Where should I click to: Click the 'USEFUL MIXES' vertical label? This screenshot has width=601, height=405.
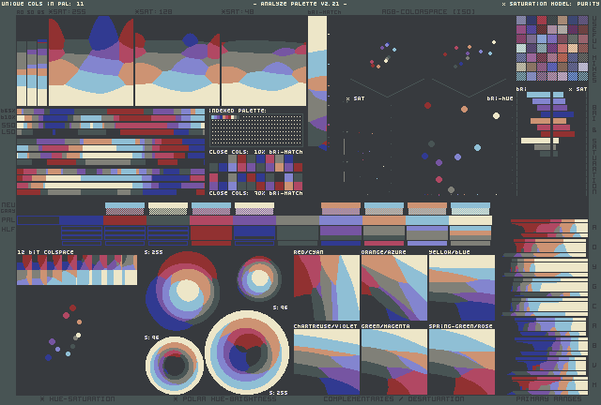pos(594,48)
